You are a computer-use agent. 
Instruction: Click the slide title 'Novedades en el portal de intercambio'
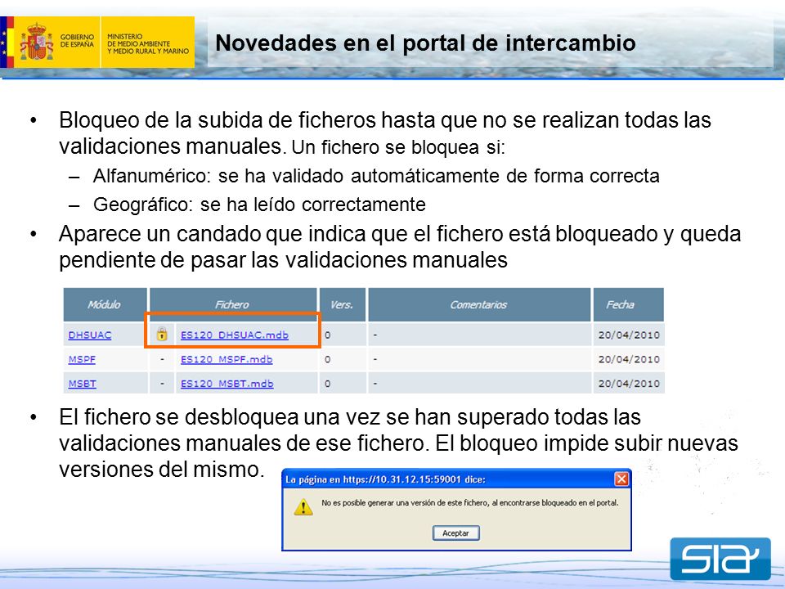425,43
